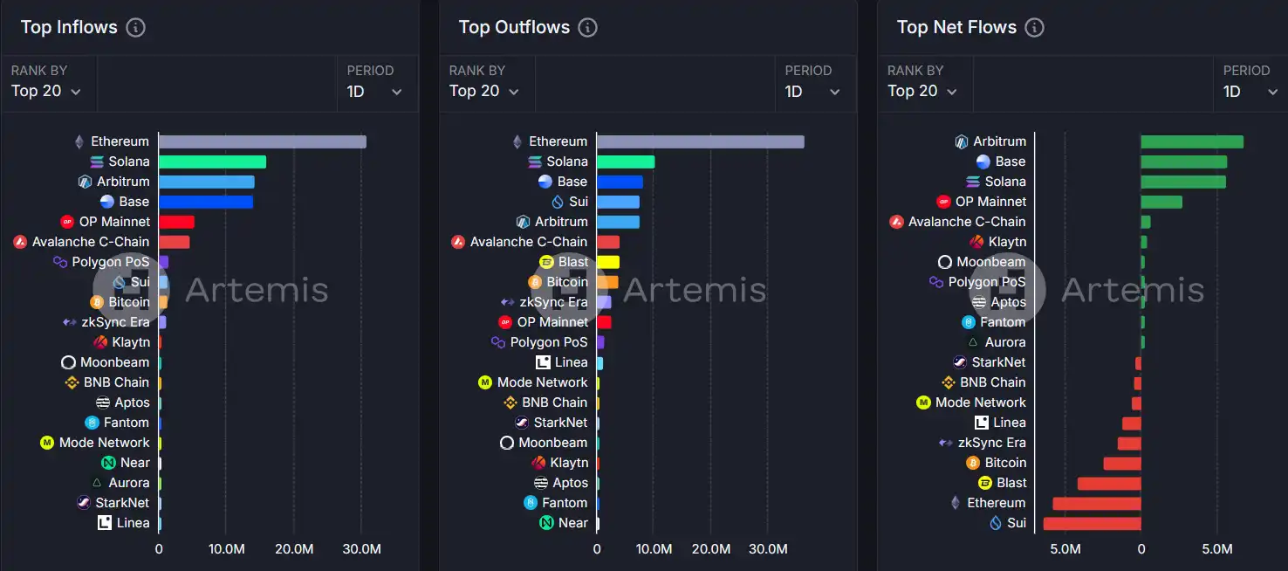Click the info icon beside Top Outflows
Image resolution: width=1288 pixels, height=571 pixels.
click(x=588, y=27)
